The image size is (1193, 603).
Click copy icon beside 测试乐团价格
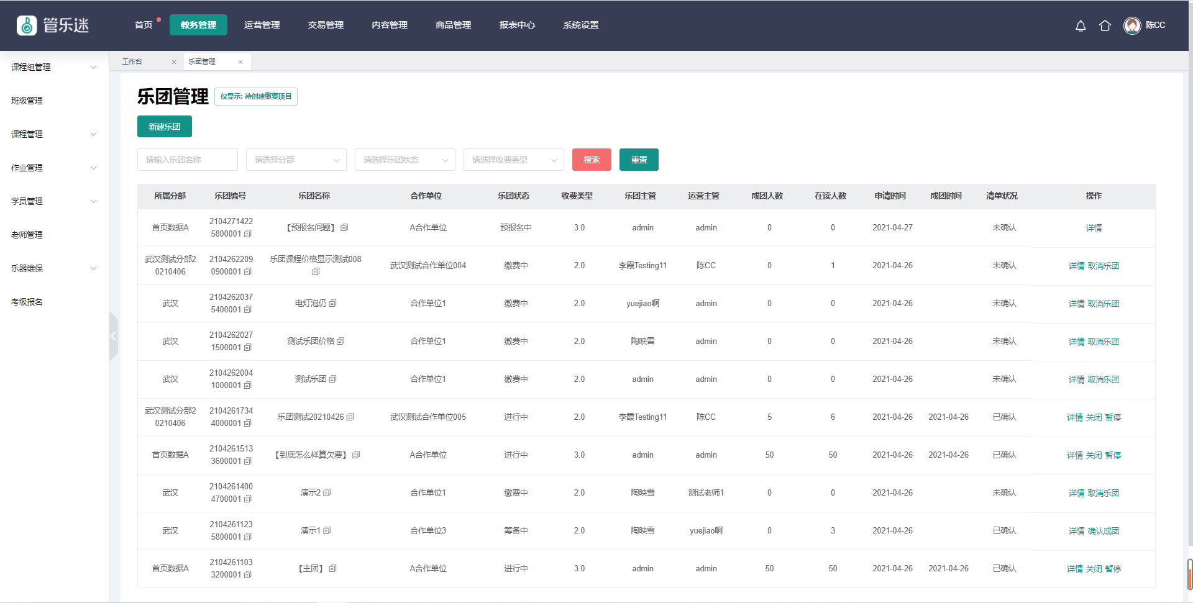coord(341,342)
